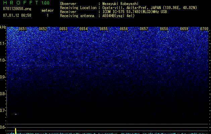Click the 0.9 frequency axis label
The height and width of the screenshot is (134, 211).
pyautogui.click(x=3, y=77)
